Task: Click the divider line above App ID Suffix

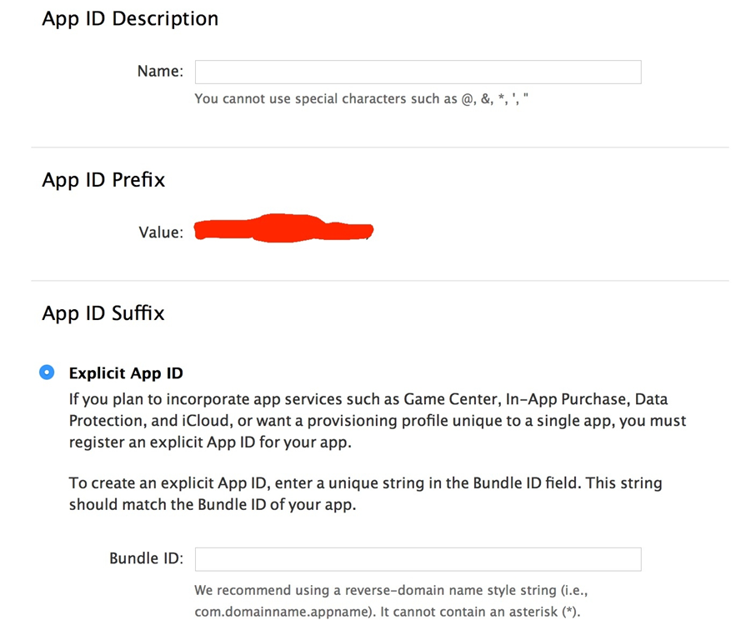Action: point(379,281)
